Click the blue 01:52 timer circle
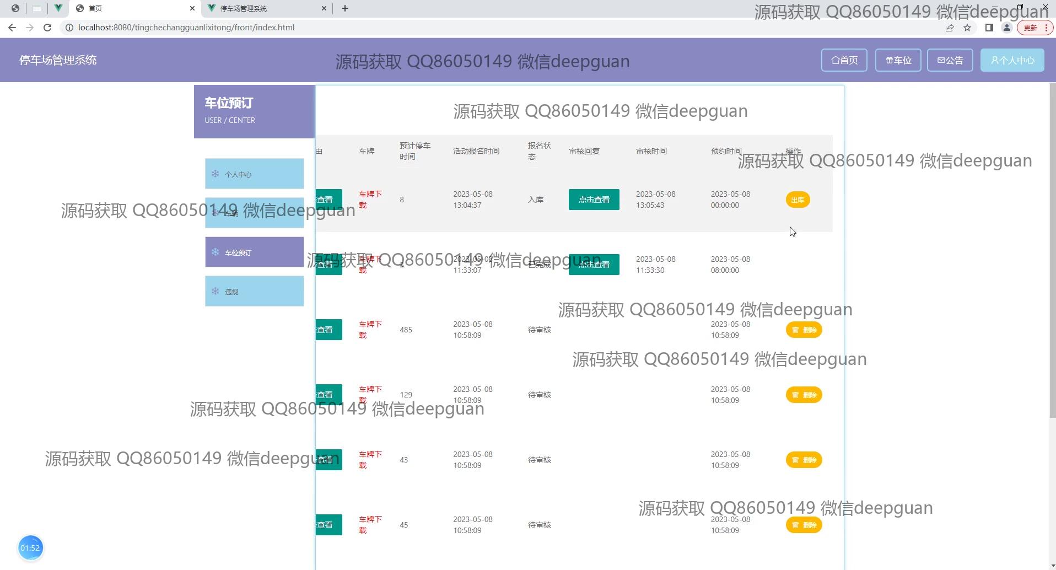The width and height of the screenshot is (1056, 570). point(30,547)
